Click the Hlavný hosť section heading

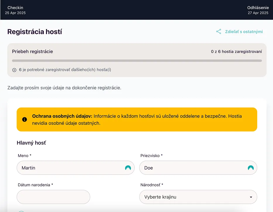(x=31, y=143)
